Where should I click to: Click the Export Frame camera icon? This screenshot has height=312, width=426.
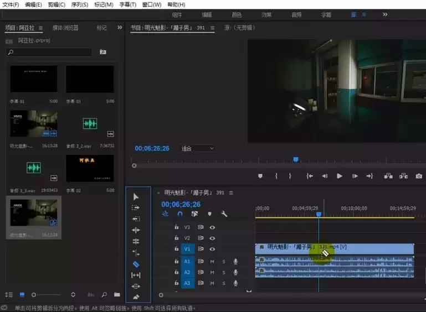pos(419,176)
